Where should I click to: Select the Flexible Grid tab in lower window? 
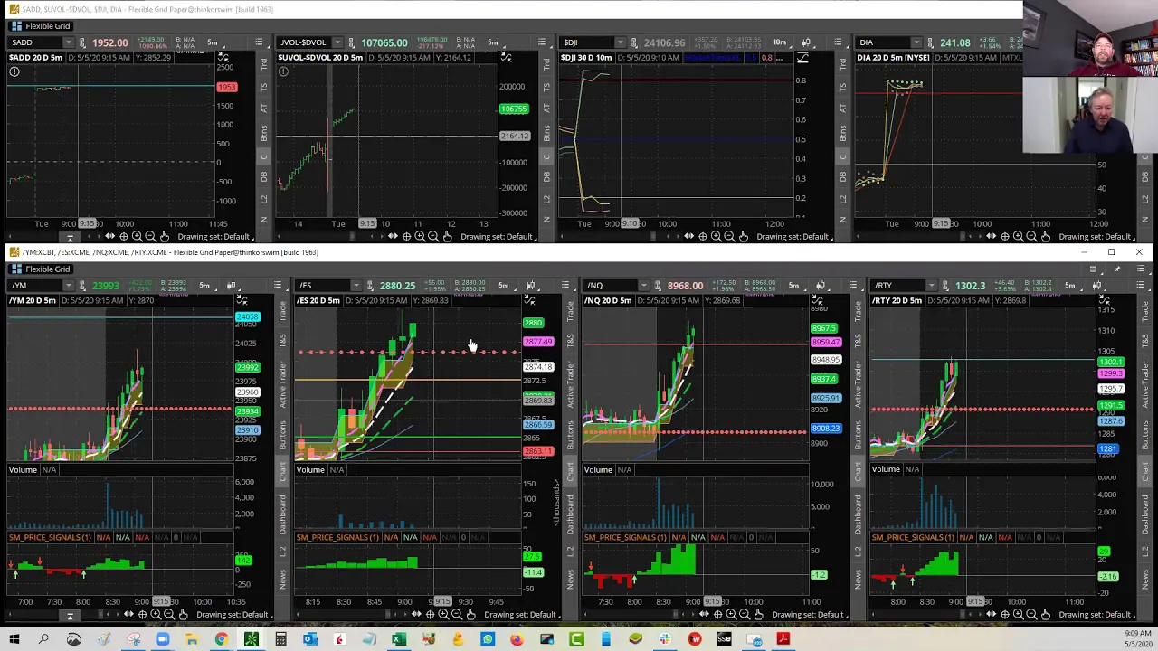41,269
